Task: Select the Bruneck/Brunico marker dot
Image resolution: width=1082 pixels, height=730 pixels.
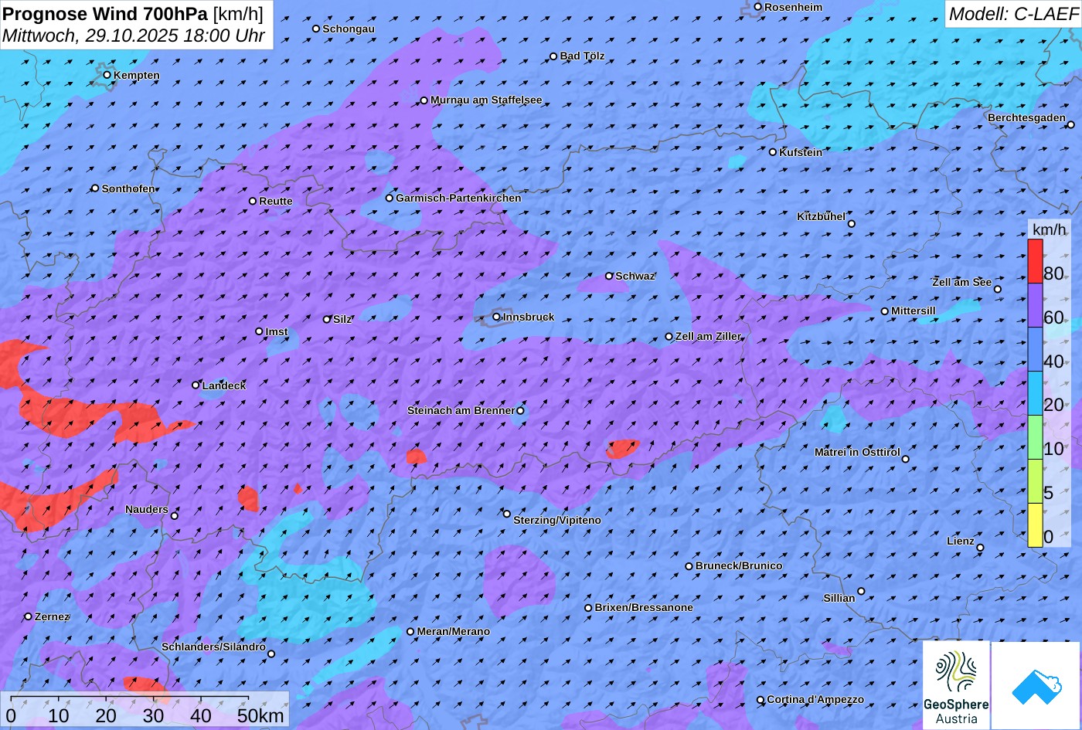Action: (689, 566)
